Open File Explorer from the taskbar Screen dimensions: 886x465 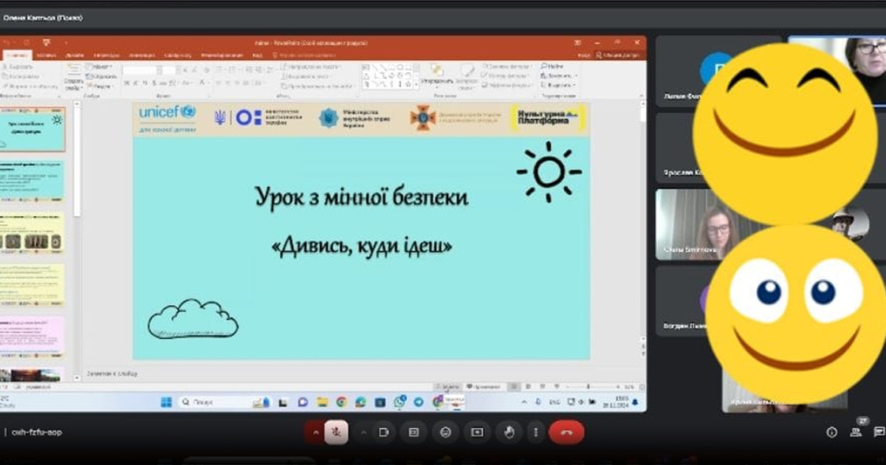click(322, 402)
